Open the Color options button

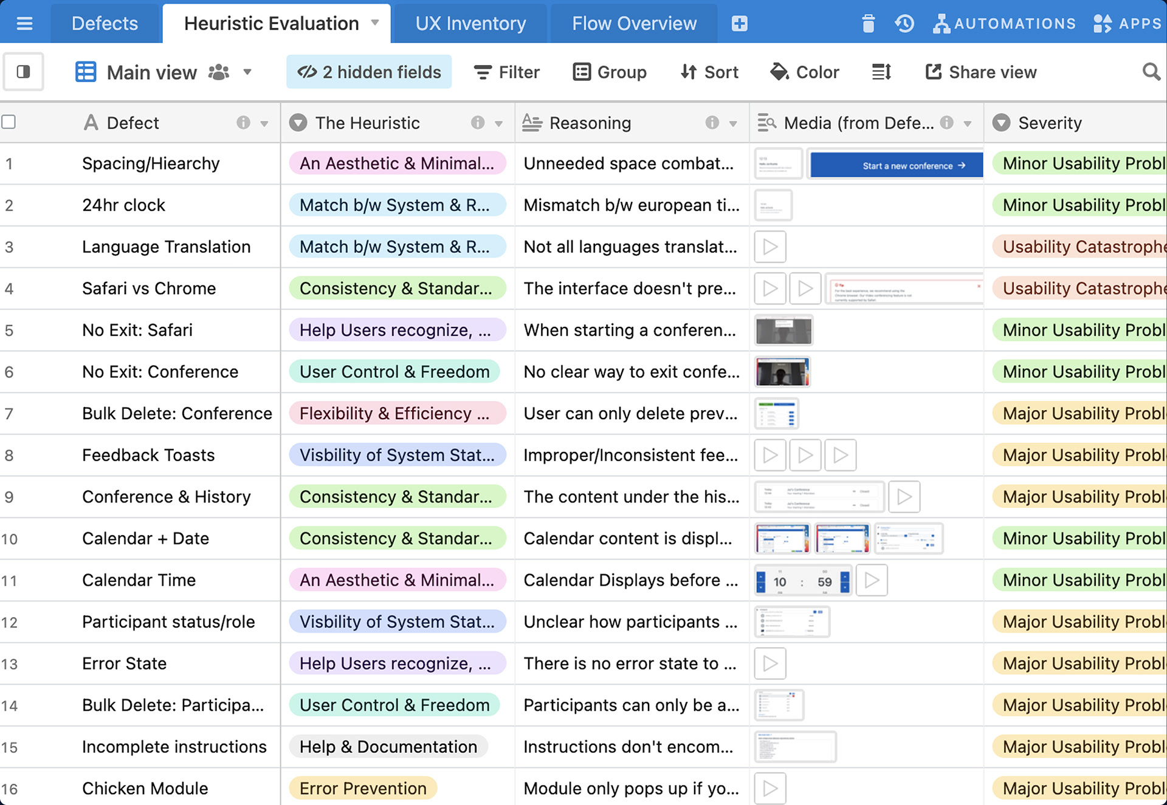click(x=804, y=72)
